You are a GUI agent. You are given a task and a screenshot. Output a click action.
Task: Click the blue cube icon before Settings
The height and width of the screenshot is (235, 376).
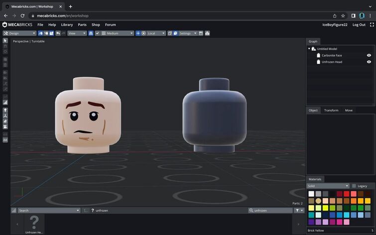click(x=175, y=33)
